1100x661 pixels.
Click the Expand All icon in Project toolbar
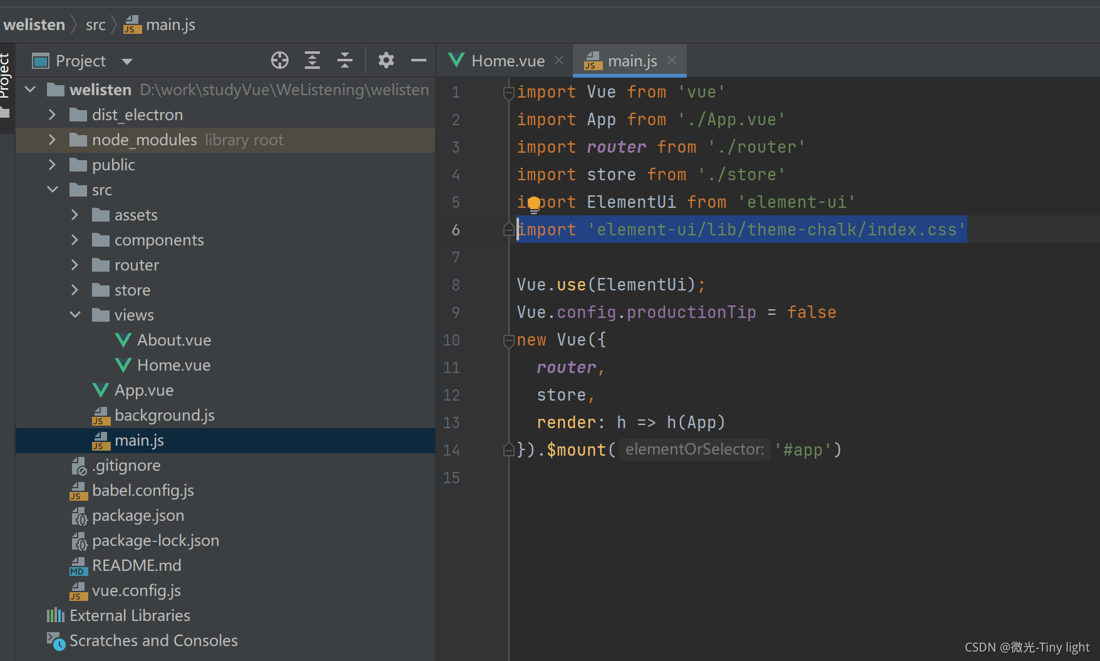312,61
